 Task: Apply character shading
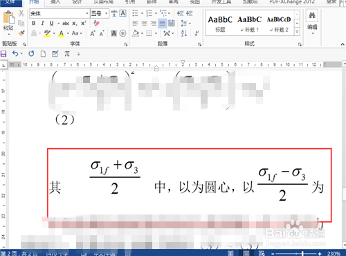point(113,33)
